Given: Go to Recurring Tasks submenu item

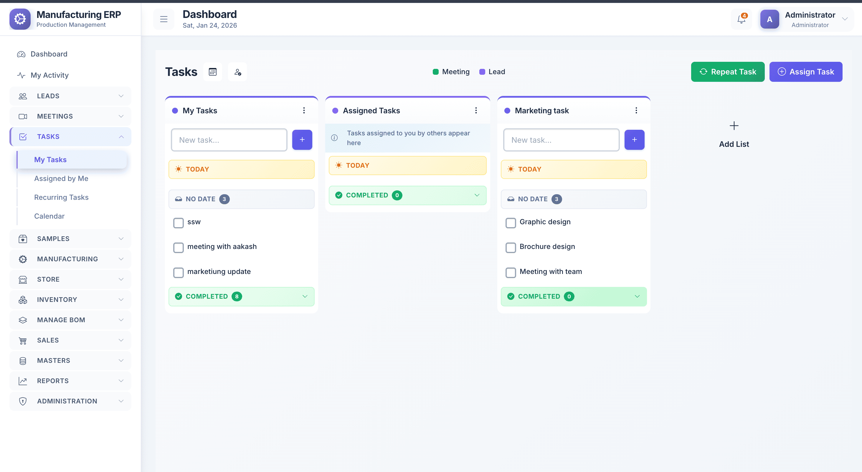Looking at the screenshot, I should [61, 197].
